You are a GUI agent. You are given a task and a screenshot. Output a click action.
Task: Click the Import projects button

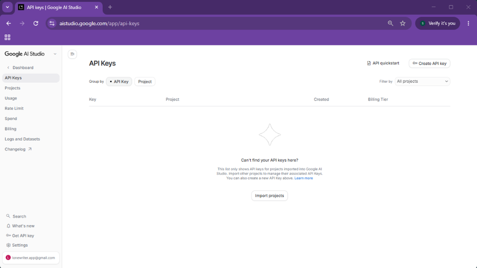click(269, 196)
